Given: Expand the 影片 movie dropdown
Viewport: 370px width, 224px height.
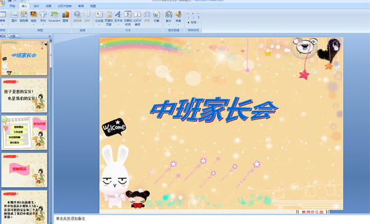Looking at the screenshot, I should [x=168, y=17].
